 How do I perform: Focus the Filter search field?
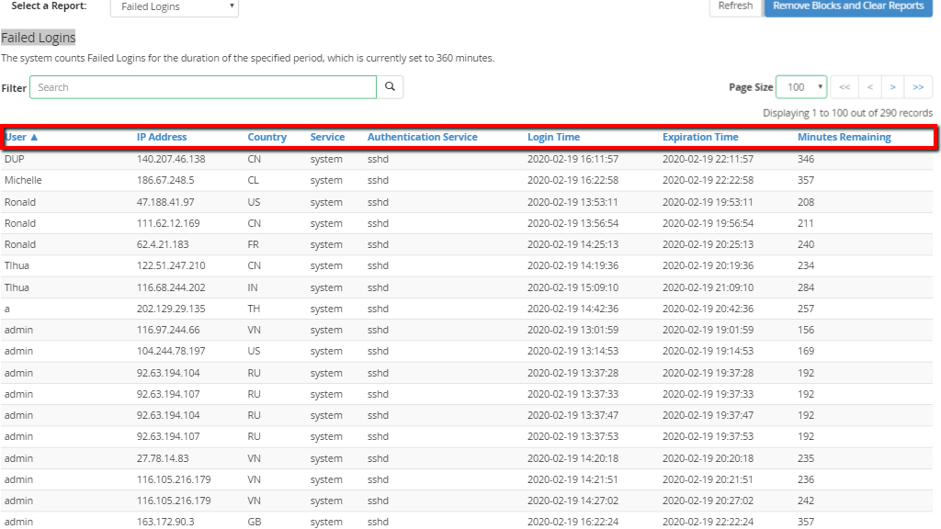coord(203,87)
